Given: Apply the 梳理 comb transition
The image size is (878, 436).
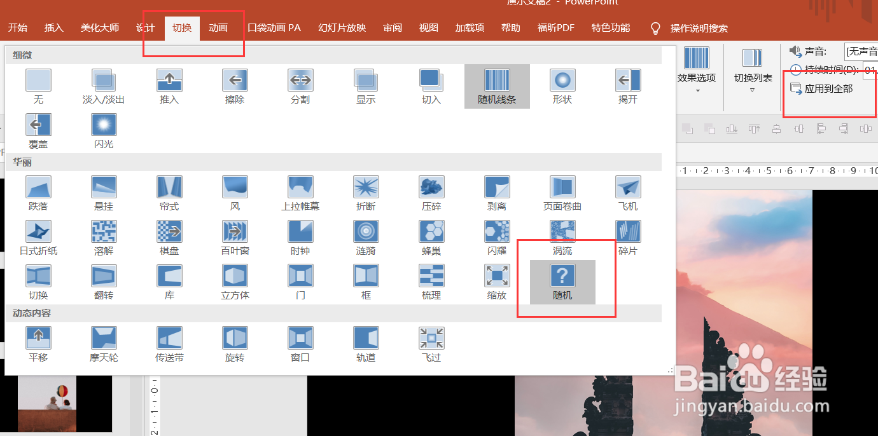Looking at the screenshot, I should [x=431, y=282].
